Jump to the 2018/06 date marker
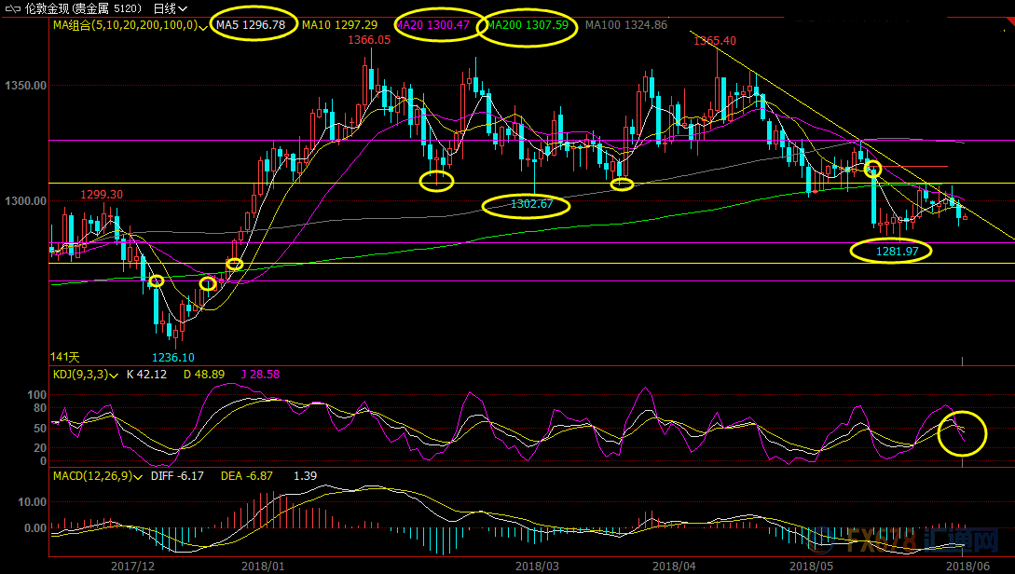 (x=968, y=567)
